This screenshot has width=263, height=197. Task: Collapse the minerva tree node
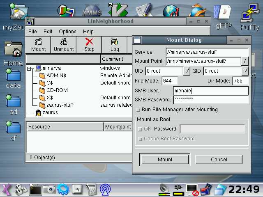coord(30,69)
